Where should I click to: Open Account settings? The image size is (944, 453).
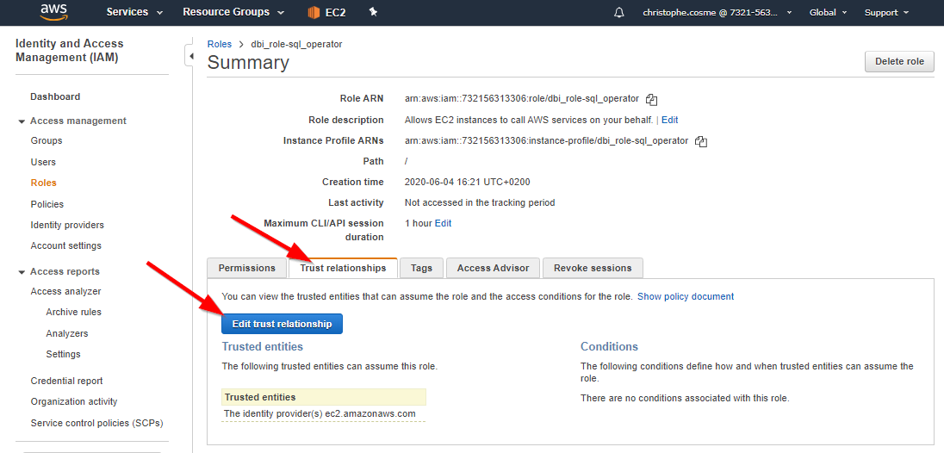(66, 246)
